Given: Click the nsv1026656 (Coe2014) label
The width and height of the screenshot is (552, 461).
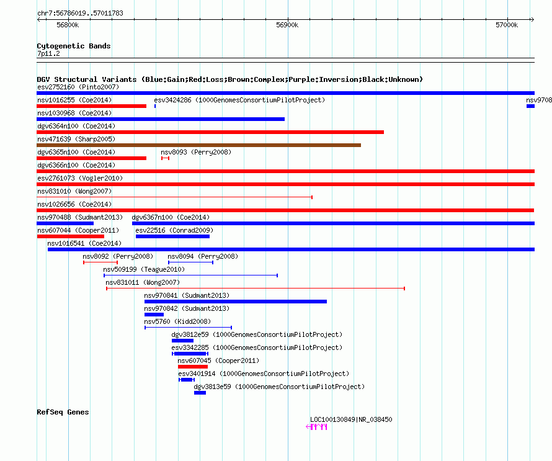Looking at the screenshot, I should point(74,204).
